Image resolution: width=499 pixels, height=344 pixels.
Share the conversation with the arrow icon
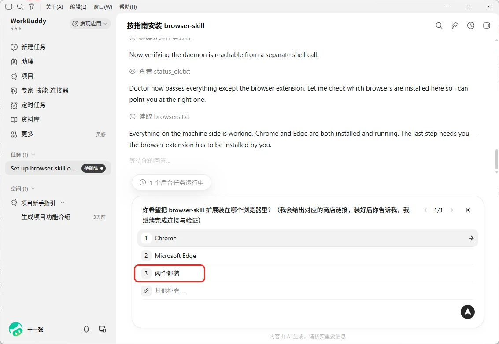455,25
